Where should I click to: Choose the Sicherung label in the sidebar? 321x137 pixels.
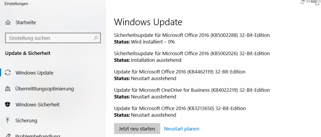26,121
